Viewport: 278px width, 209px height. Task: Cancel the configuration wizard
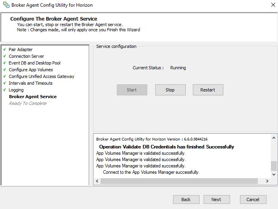click(x=253, y=199)
